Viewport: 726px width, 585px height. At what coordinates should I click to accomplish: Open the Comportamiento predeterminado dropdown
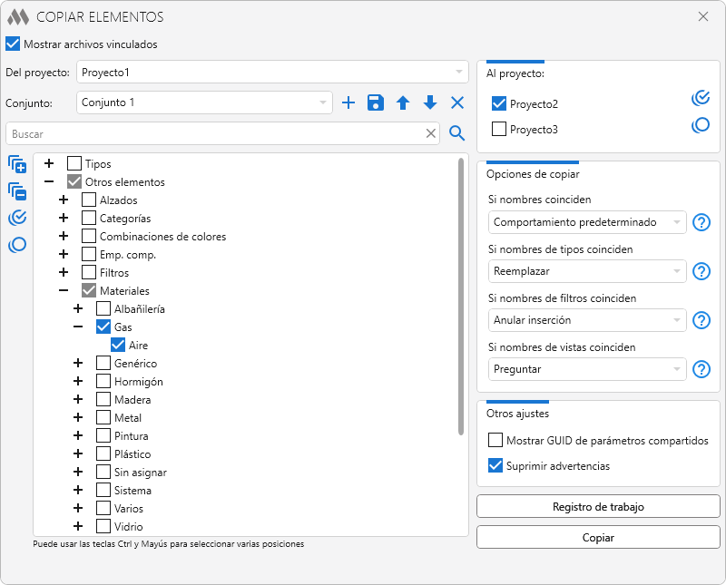click(x=587, y=222)
